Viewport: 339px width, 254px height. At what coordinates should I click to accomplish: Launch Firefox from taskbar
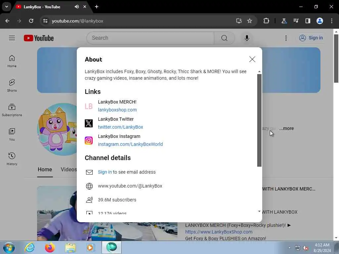[x=50, y=247]
